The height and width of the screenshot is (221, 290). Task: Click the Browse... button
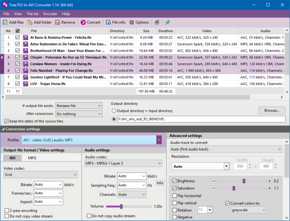pos(271,110)
